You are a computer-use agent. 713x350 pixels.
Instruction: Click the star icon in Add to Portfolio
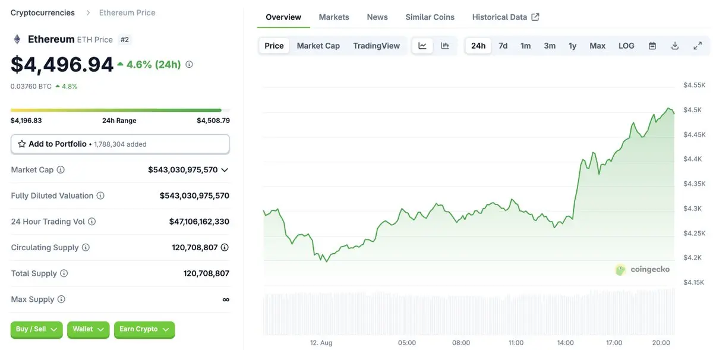pos(22,144)
